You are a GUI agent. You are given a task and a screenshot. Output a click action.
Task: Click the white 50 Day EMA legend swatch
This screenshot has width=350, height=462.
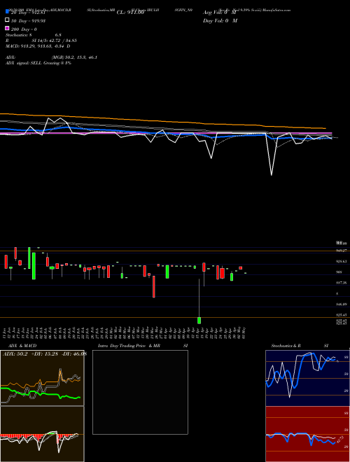pos(8,20)
